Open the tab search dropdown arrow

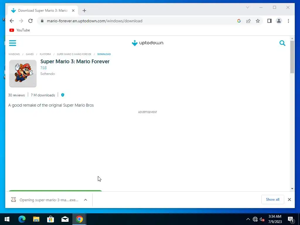pos(247,7)
